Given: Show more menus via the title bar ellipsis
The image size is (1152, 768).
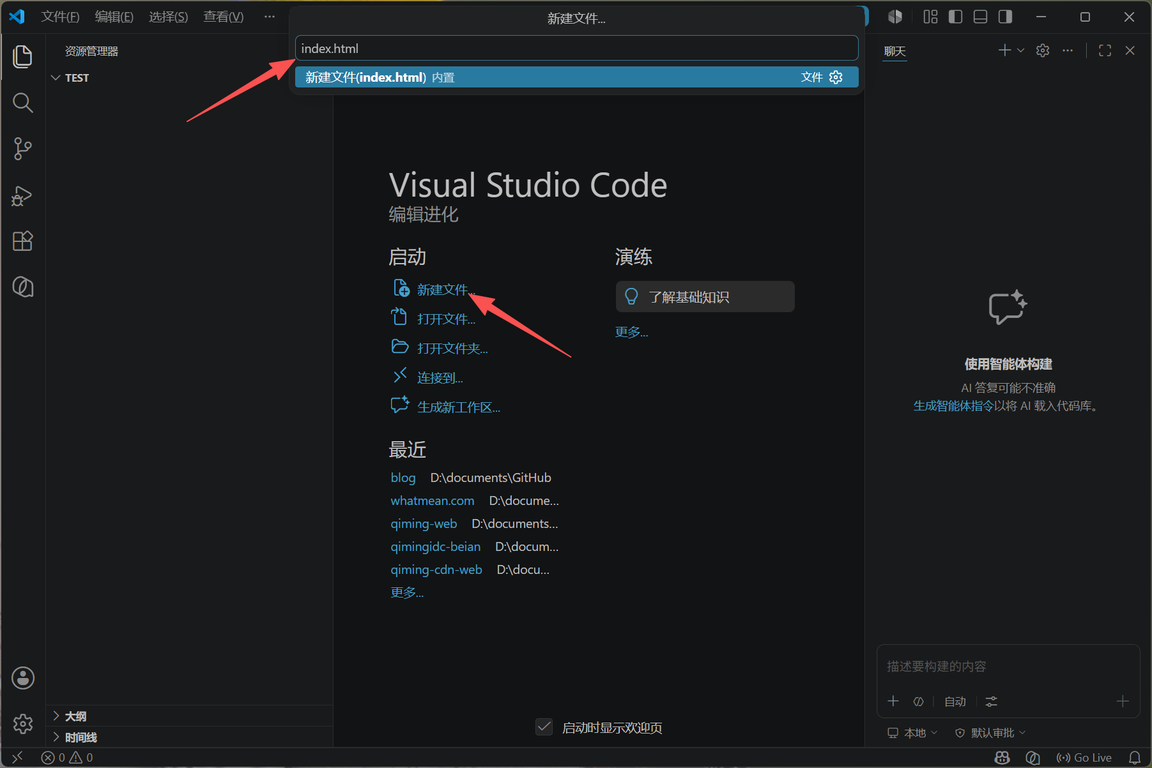Looking at the screenshot, I should coord(270,17).
